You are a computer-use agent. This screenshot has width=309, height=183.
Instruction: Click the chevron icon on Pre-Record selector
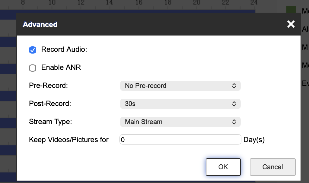(x=234, y=86)
